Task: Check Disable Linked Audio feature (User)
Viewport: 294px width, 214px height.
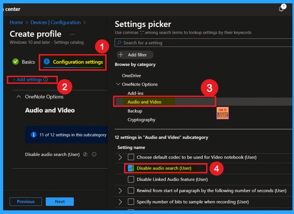Action: click(131, 179)
